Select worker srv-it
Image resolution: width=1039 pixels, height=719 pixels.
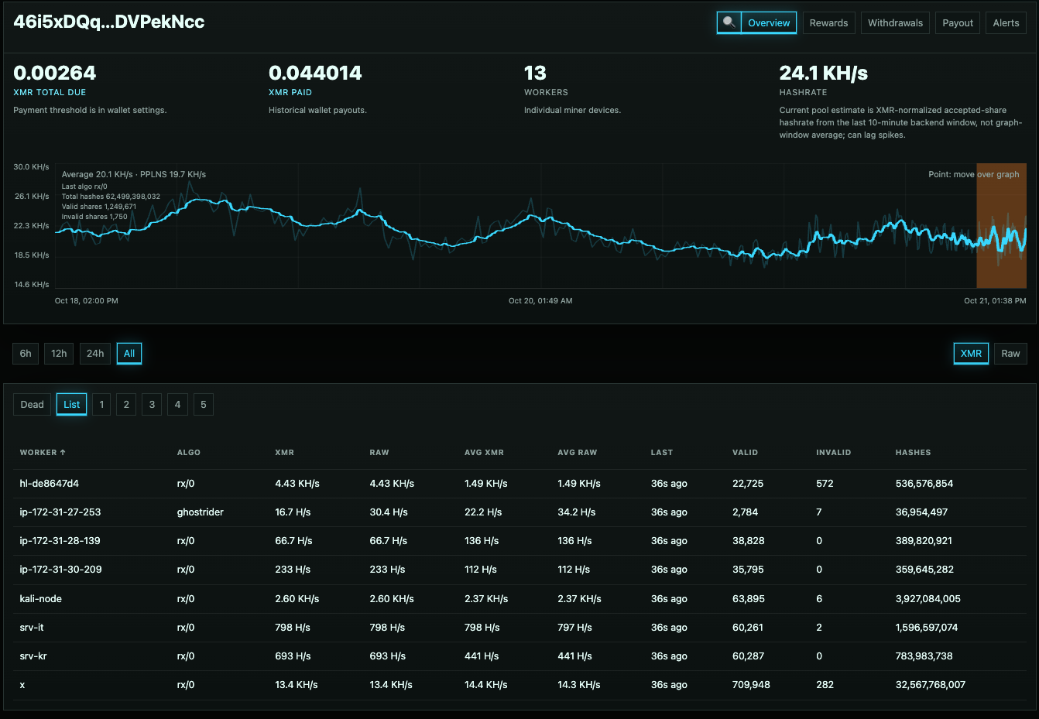coord(32,628)
